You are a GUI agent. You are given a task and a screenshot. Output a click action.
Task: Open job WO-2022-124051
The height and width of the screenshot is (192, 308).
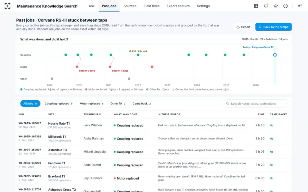coord(30,176)
